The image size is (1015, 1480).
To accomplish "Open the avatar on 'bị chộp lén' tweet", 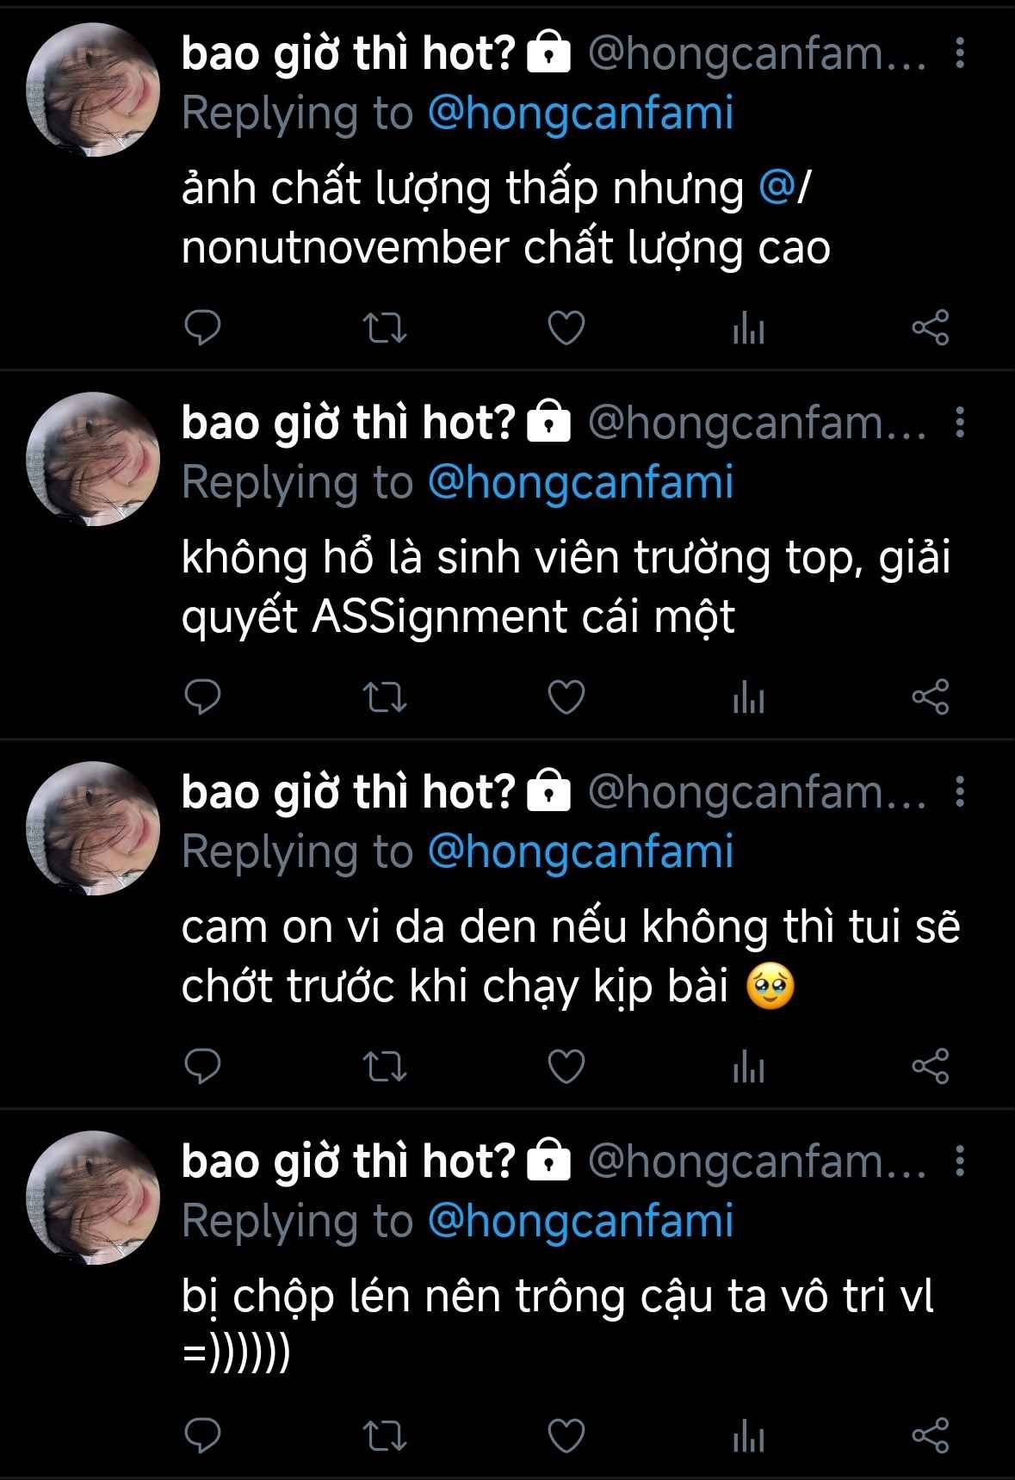I will click(x=93, y=1198).
